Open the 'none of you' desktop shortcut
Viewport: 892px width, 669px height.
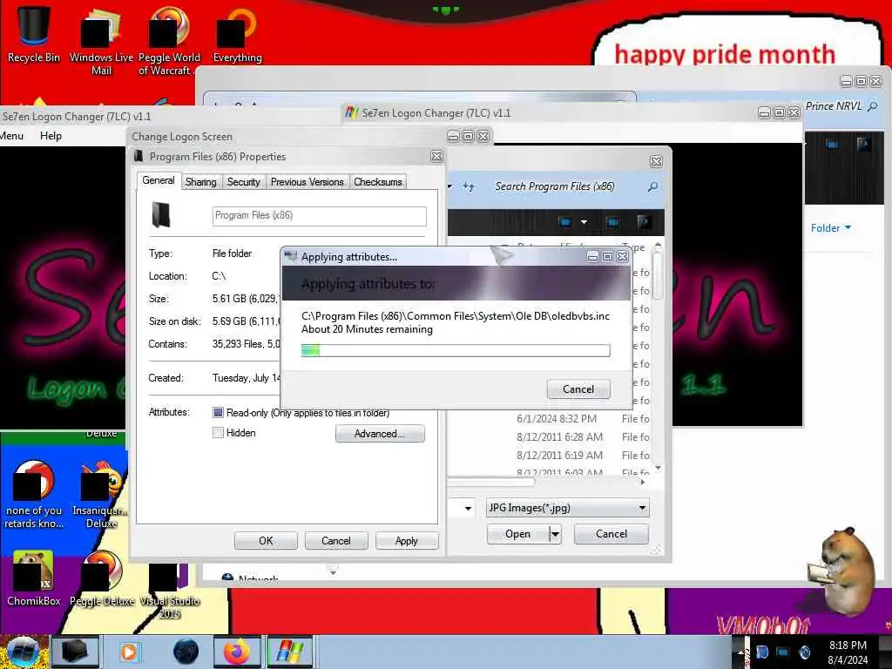point(34,495)
